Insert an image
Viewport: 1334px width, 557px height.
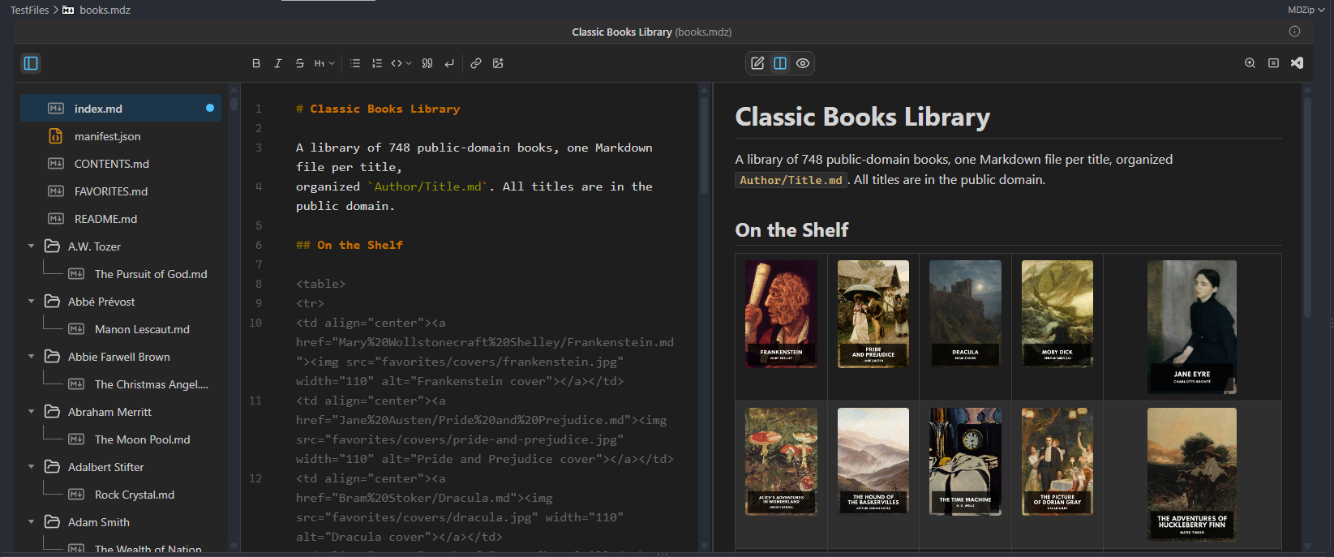coord(498,63)
